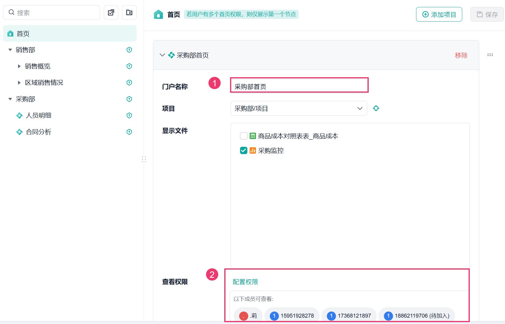Click the shield permission icon for 合同分析

(x=129, y=132)
